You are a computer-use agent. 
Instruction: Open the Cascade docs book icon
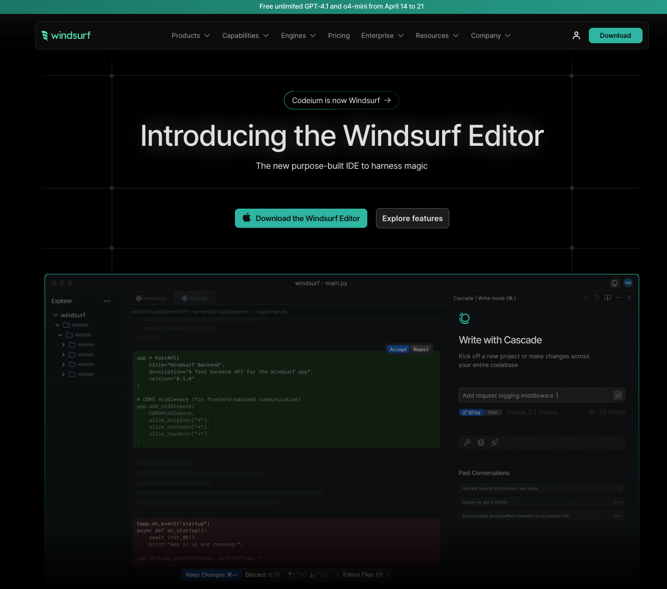(608, 298)
